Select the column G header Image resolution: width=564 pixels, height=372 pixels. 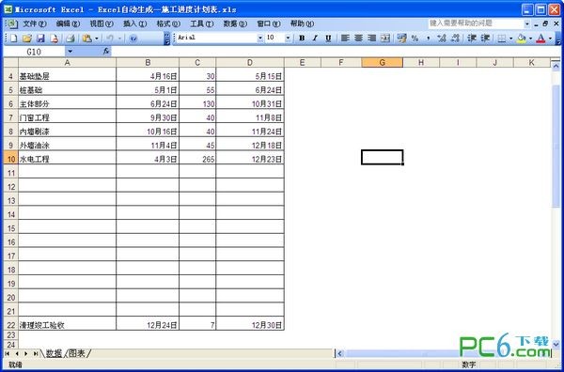click(382, 63)
